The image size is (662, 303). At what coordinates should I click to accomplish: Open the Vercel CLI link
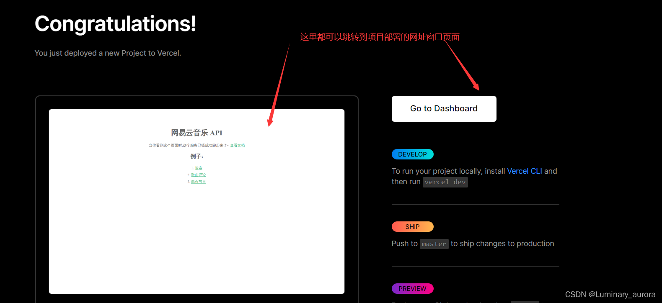[x=525, y=171]
